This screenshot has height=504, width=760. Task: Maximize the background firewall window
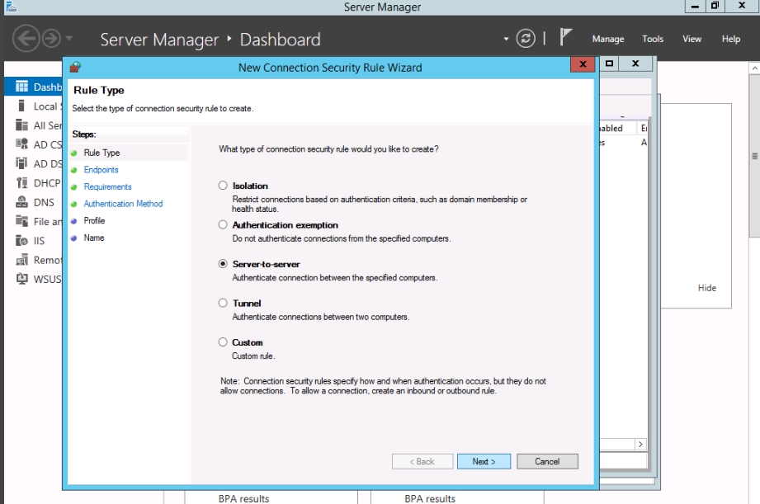609,63
